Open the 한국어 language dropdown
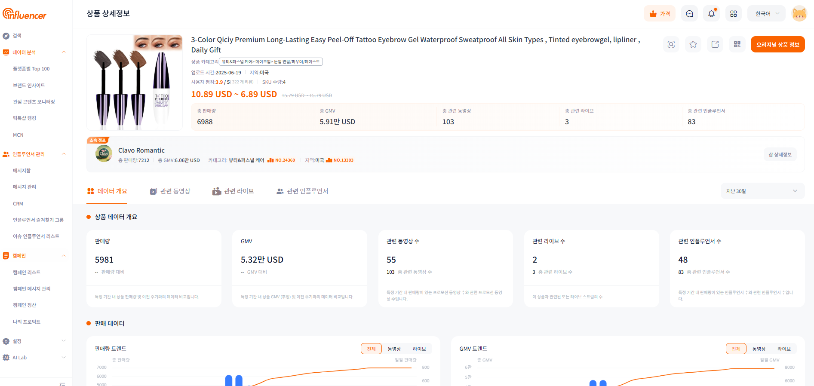Viewport: 814px width, 386px height. point(766,14)
